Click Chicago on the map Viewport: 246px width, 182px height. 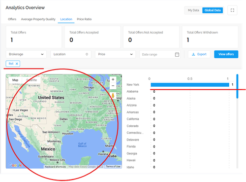click(x=89, y=87)
